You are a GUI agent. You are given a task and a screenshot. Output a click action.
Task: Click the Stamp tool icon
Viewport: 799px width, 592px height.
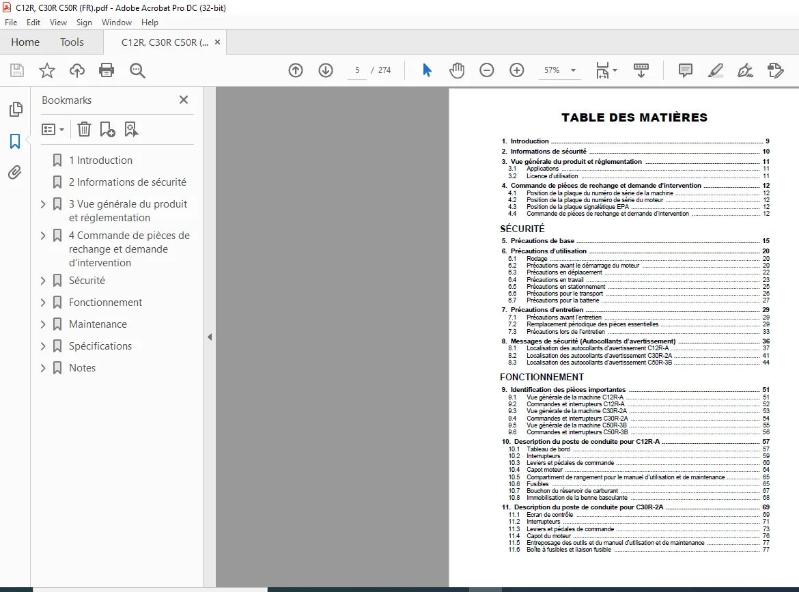tap(775, 70)
